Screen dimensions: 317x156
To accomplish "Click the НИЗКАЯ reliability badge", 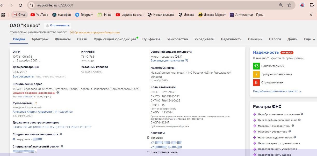I will [287, 53].
